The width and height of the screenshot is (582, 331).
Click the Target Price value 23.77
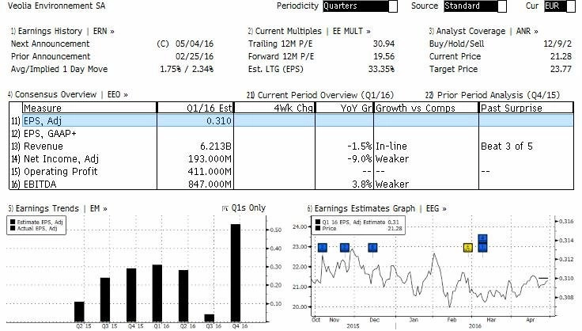click(x=561, y=69)
